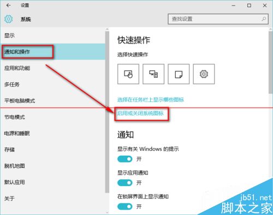Image resolution: width=273 pixels, height=215 pixels.
Task: Click the sidebar scrollbar thumb
Action: (x=107, y=112)
